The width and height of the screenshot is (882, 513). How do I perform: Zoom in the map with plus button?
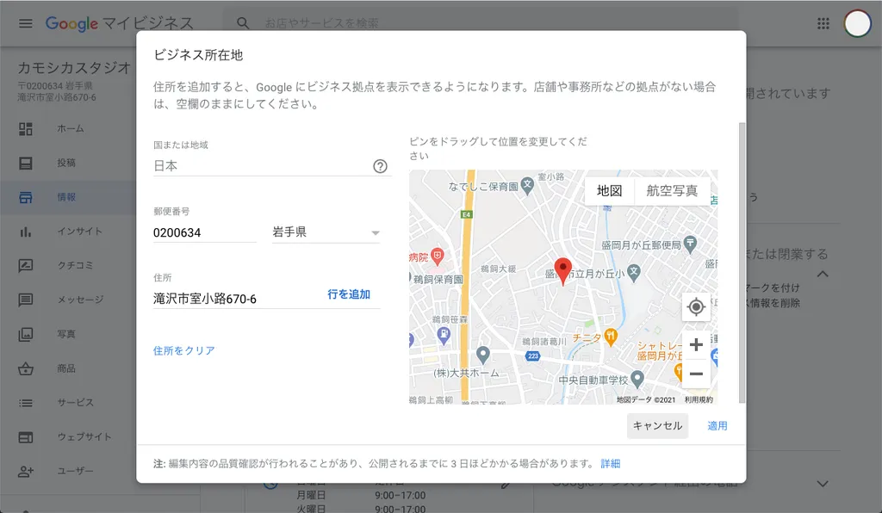coord(696,344)
